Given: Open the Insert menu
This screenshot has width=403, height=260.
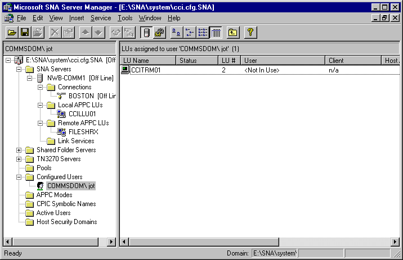Looking at the screenshot, I should click(77, 18).
